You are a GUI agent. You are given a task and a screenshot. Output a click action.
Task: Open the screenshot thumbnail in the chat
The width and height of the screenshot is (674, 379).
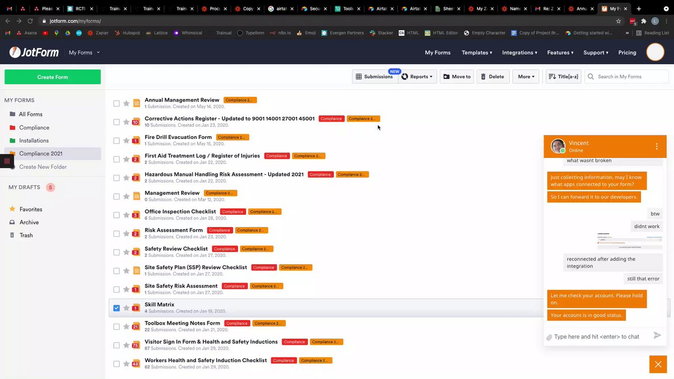click(630, 241)
